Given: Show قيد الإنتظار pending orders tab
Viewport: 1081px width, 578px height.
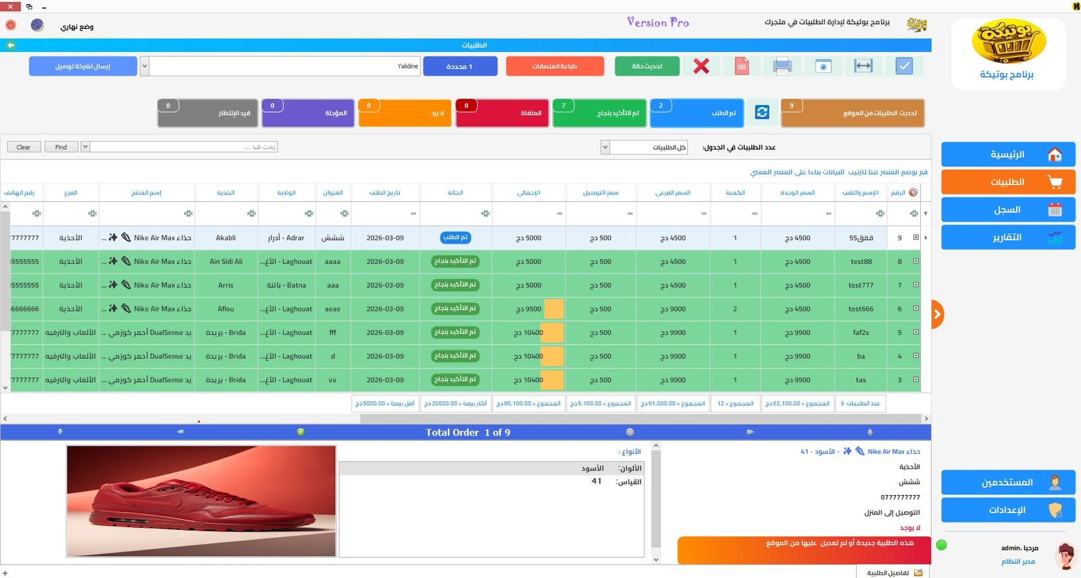Looking at the screenshot, I should pyautogui.click(x=208, y=113).
